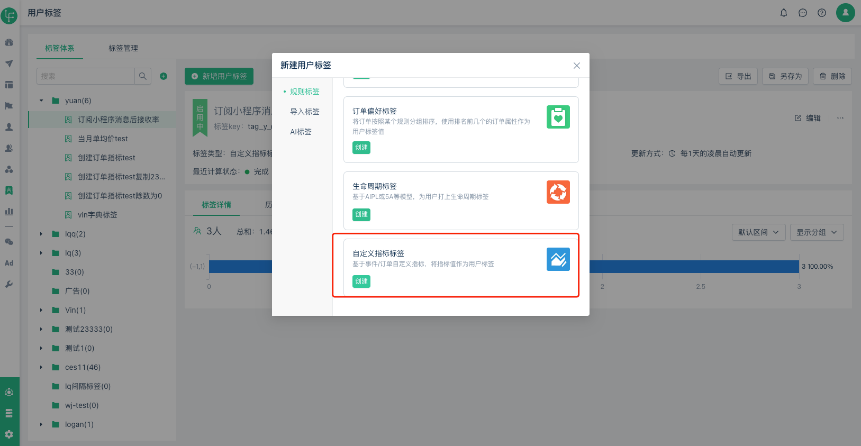Screen dimensions: 861x446
Task: Click the help question mark icon
Action: click(x=822, y=13)
